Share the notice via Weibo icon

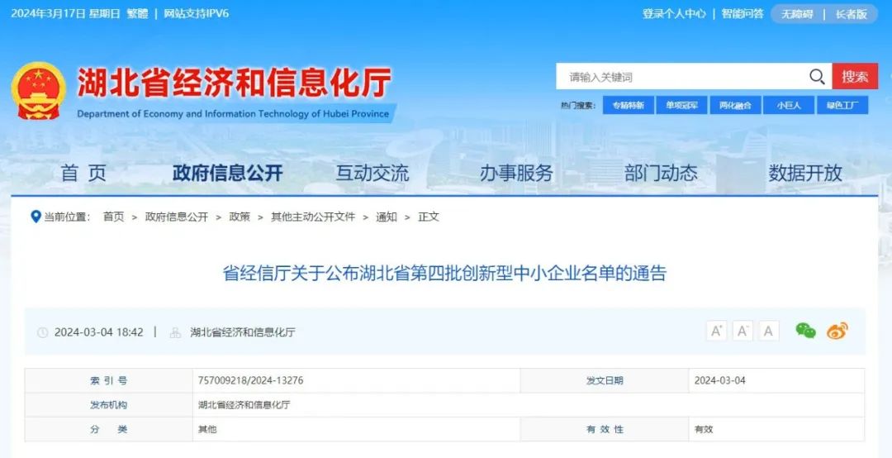coord(837,331)
